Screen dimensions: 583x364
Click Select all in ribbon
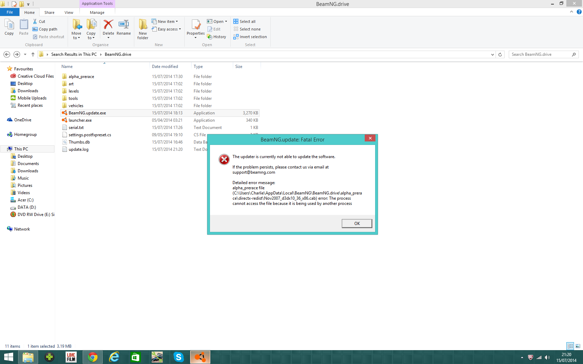(x=244, y=21)
